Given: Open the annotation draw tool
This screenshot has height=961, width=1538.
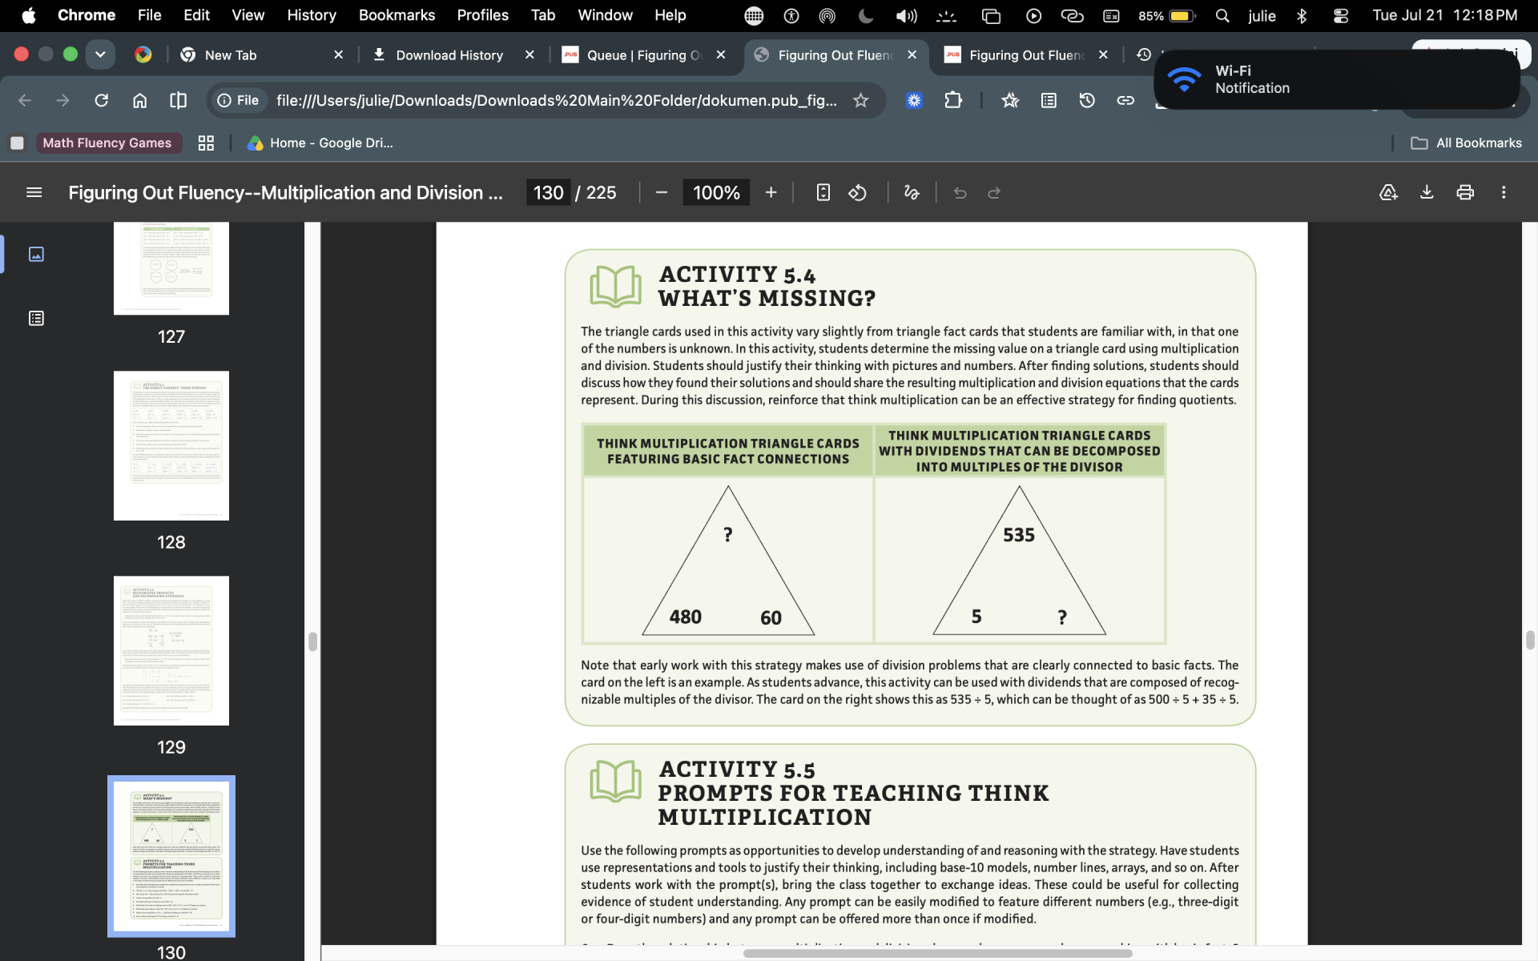Looking at the screenshot, I should tap(912, 192).
